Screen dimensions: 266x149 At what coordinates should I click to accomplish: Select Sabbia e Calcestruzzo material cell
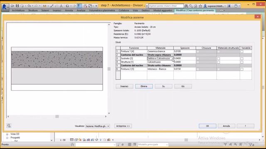pyautogui.click(x=160, y=58)
